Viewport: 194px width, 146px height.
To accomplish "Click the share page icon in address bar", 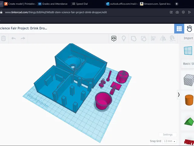I will coord(171,12).
